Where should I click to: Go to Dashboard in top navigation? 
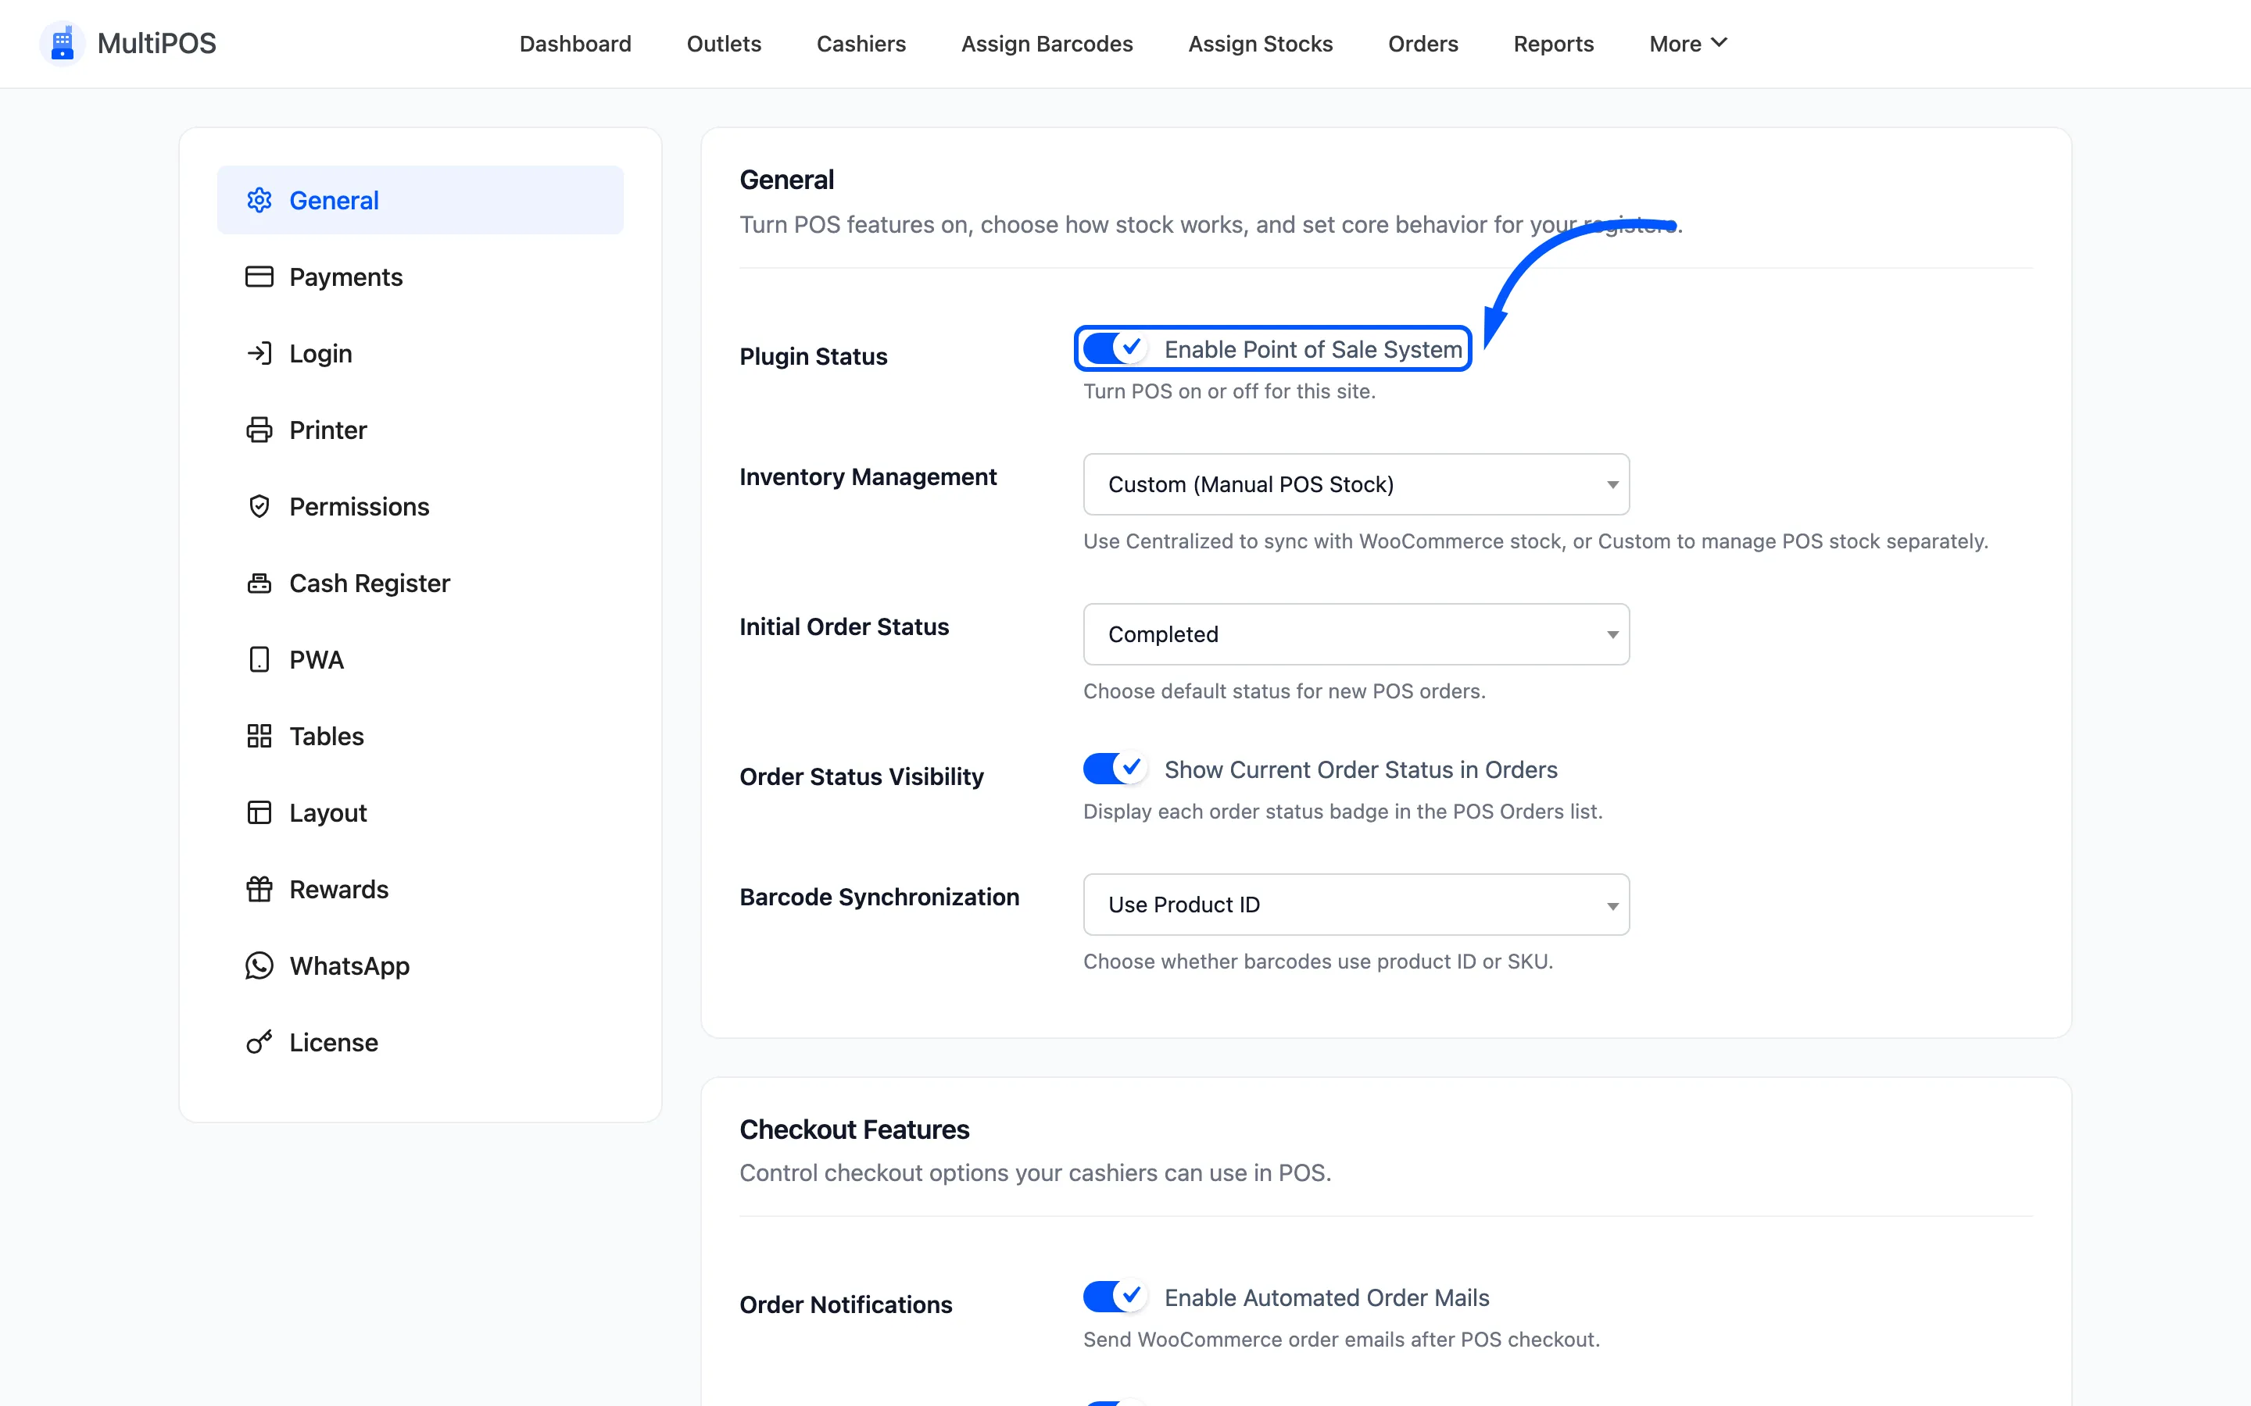coord(574,44)
